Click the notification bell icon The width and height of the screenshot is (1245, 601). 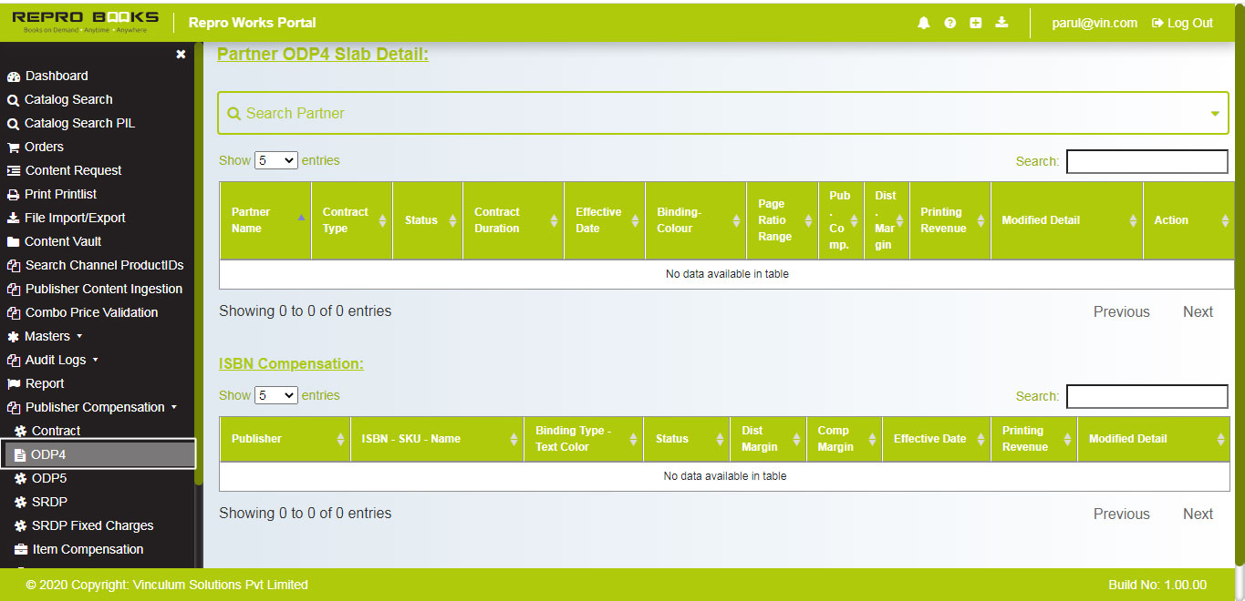click(x=924, y=23)
